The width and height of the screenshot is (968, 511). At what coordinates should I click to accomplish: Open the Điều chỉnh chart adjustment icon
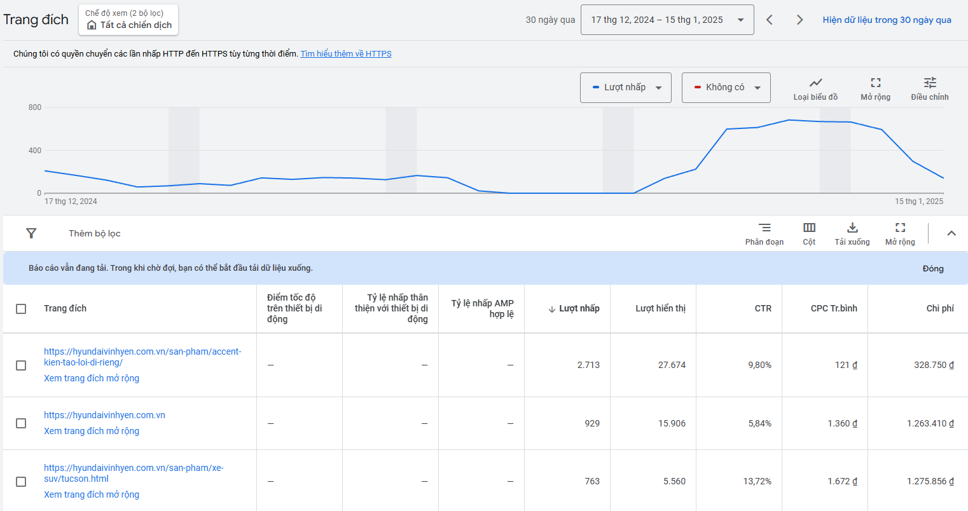pyautogui.click(x=929, y=83)
